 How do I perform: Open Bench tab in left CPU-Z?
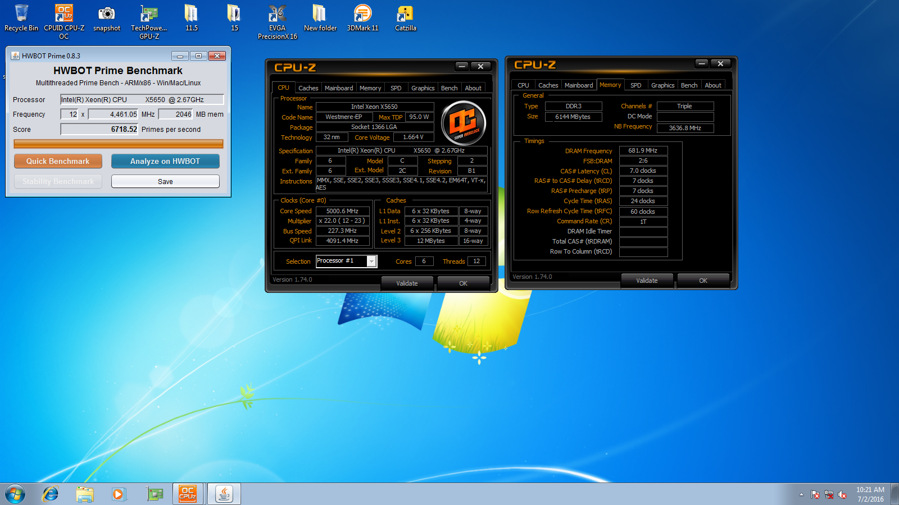point(449,88)
